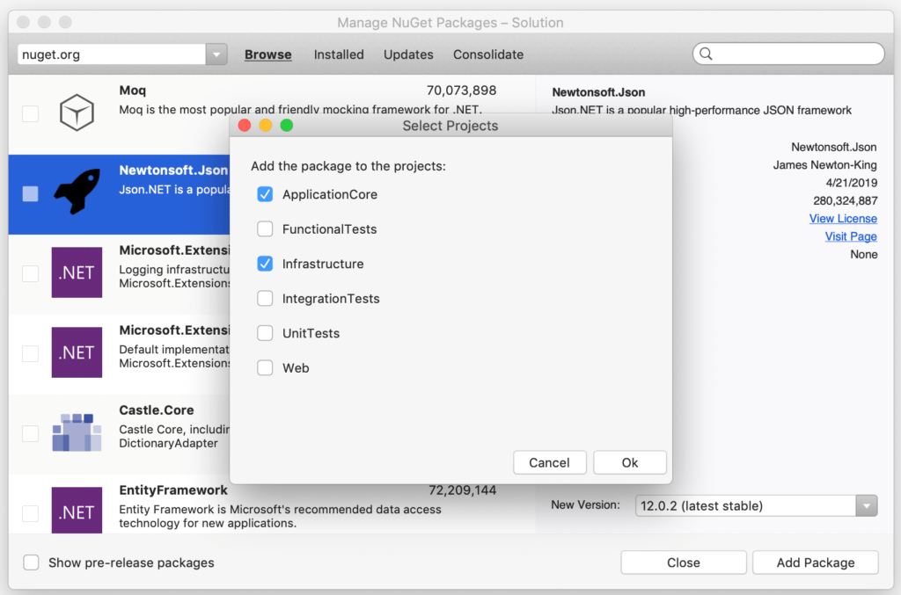Select the FunctionalTests project checkbox

point(264,229)
